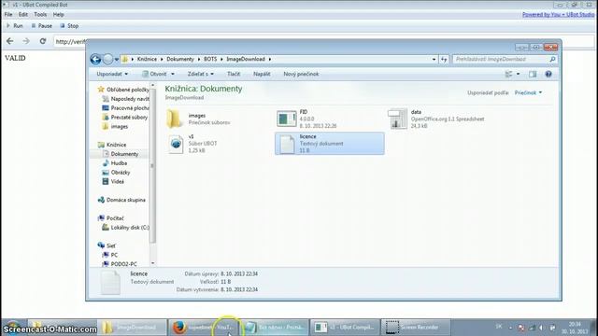Viewport: 598px width, 336px height.
Task: Select Videá library in sidebar
Action: pos(113,181)
